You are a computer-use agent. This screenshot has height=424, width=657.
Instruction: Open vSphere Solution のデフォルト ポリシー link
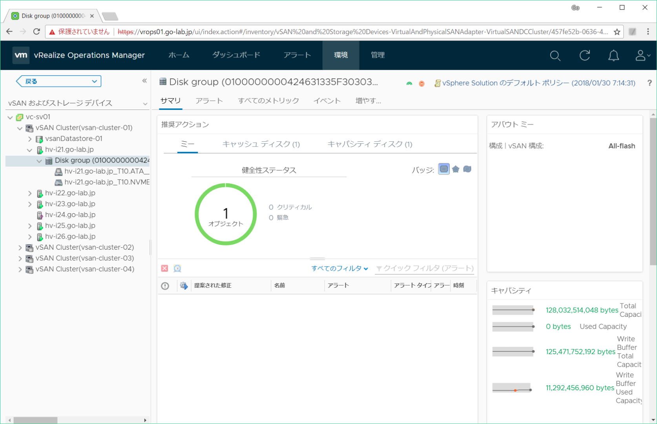coord(538,83)
